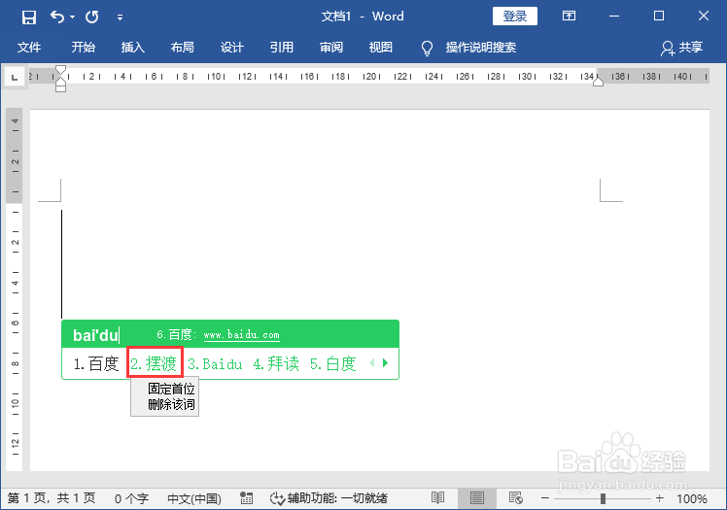Viewport: 727px width, 510px height.
Task: Click the first line indent marker on ruler
Action: click(60, 70)
